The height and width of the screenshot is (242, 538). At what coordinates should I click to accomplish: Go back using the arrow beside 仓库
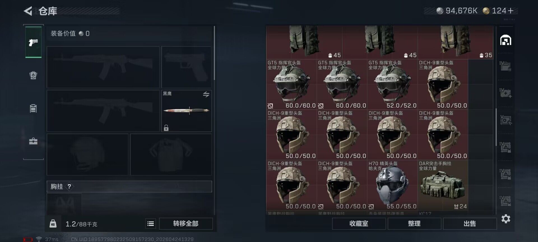(28, 11)
